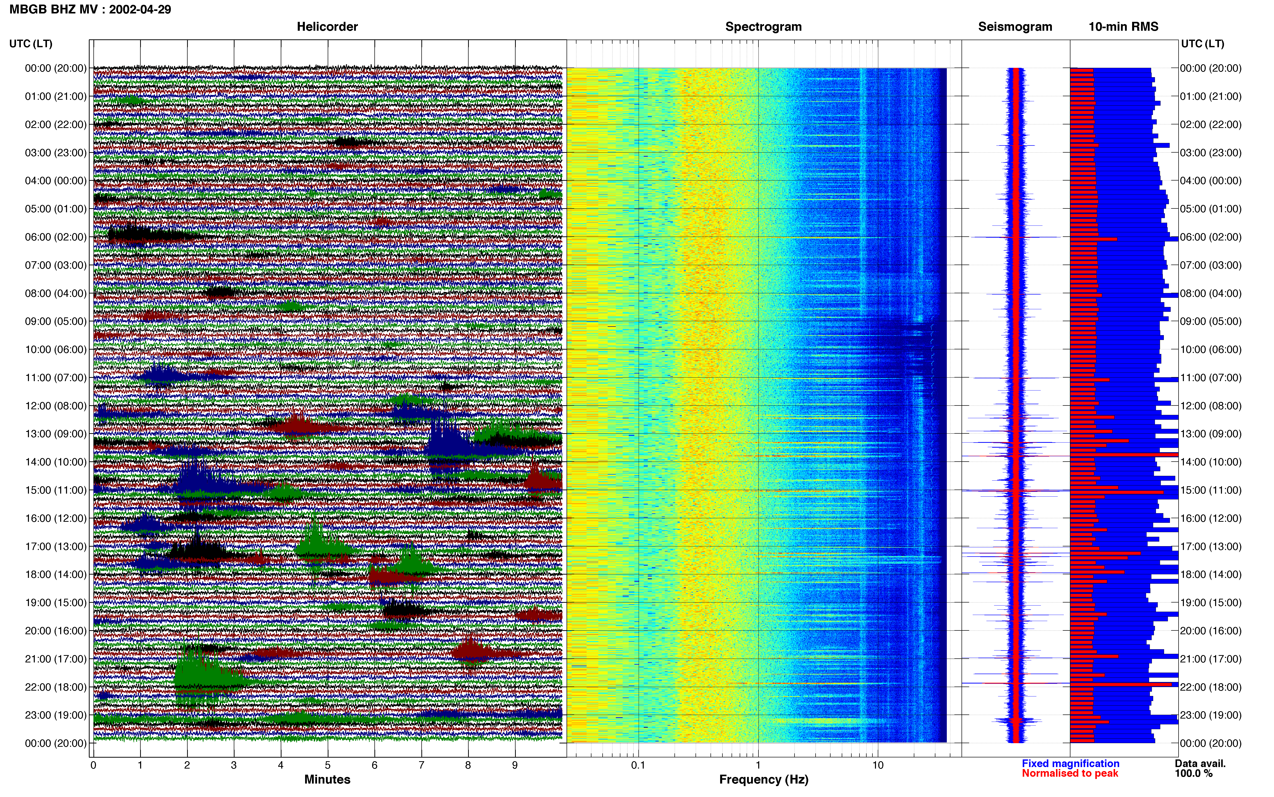
Task: Click left time label '03:00 (23:00)'
Action: pos(56,153)
